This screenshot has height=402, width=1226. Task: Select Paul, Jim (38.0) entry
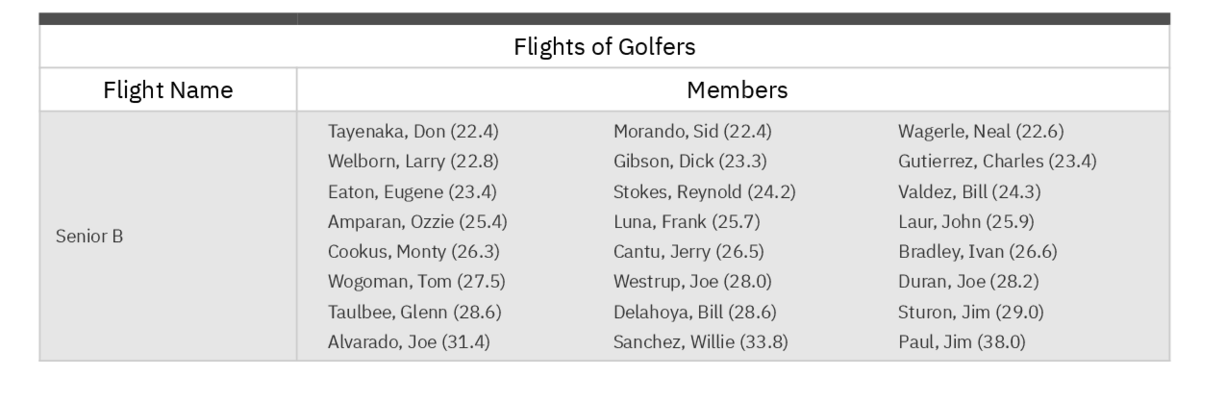pyautogui.click(x=962, y=341)
